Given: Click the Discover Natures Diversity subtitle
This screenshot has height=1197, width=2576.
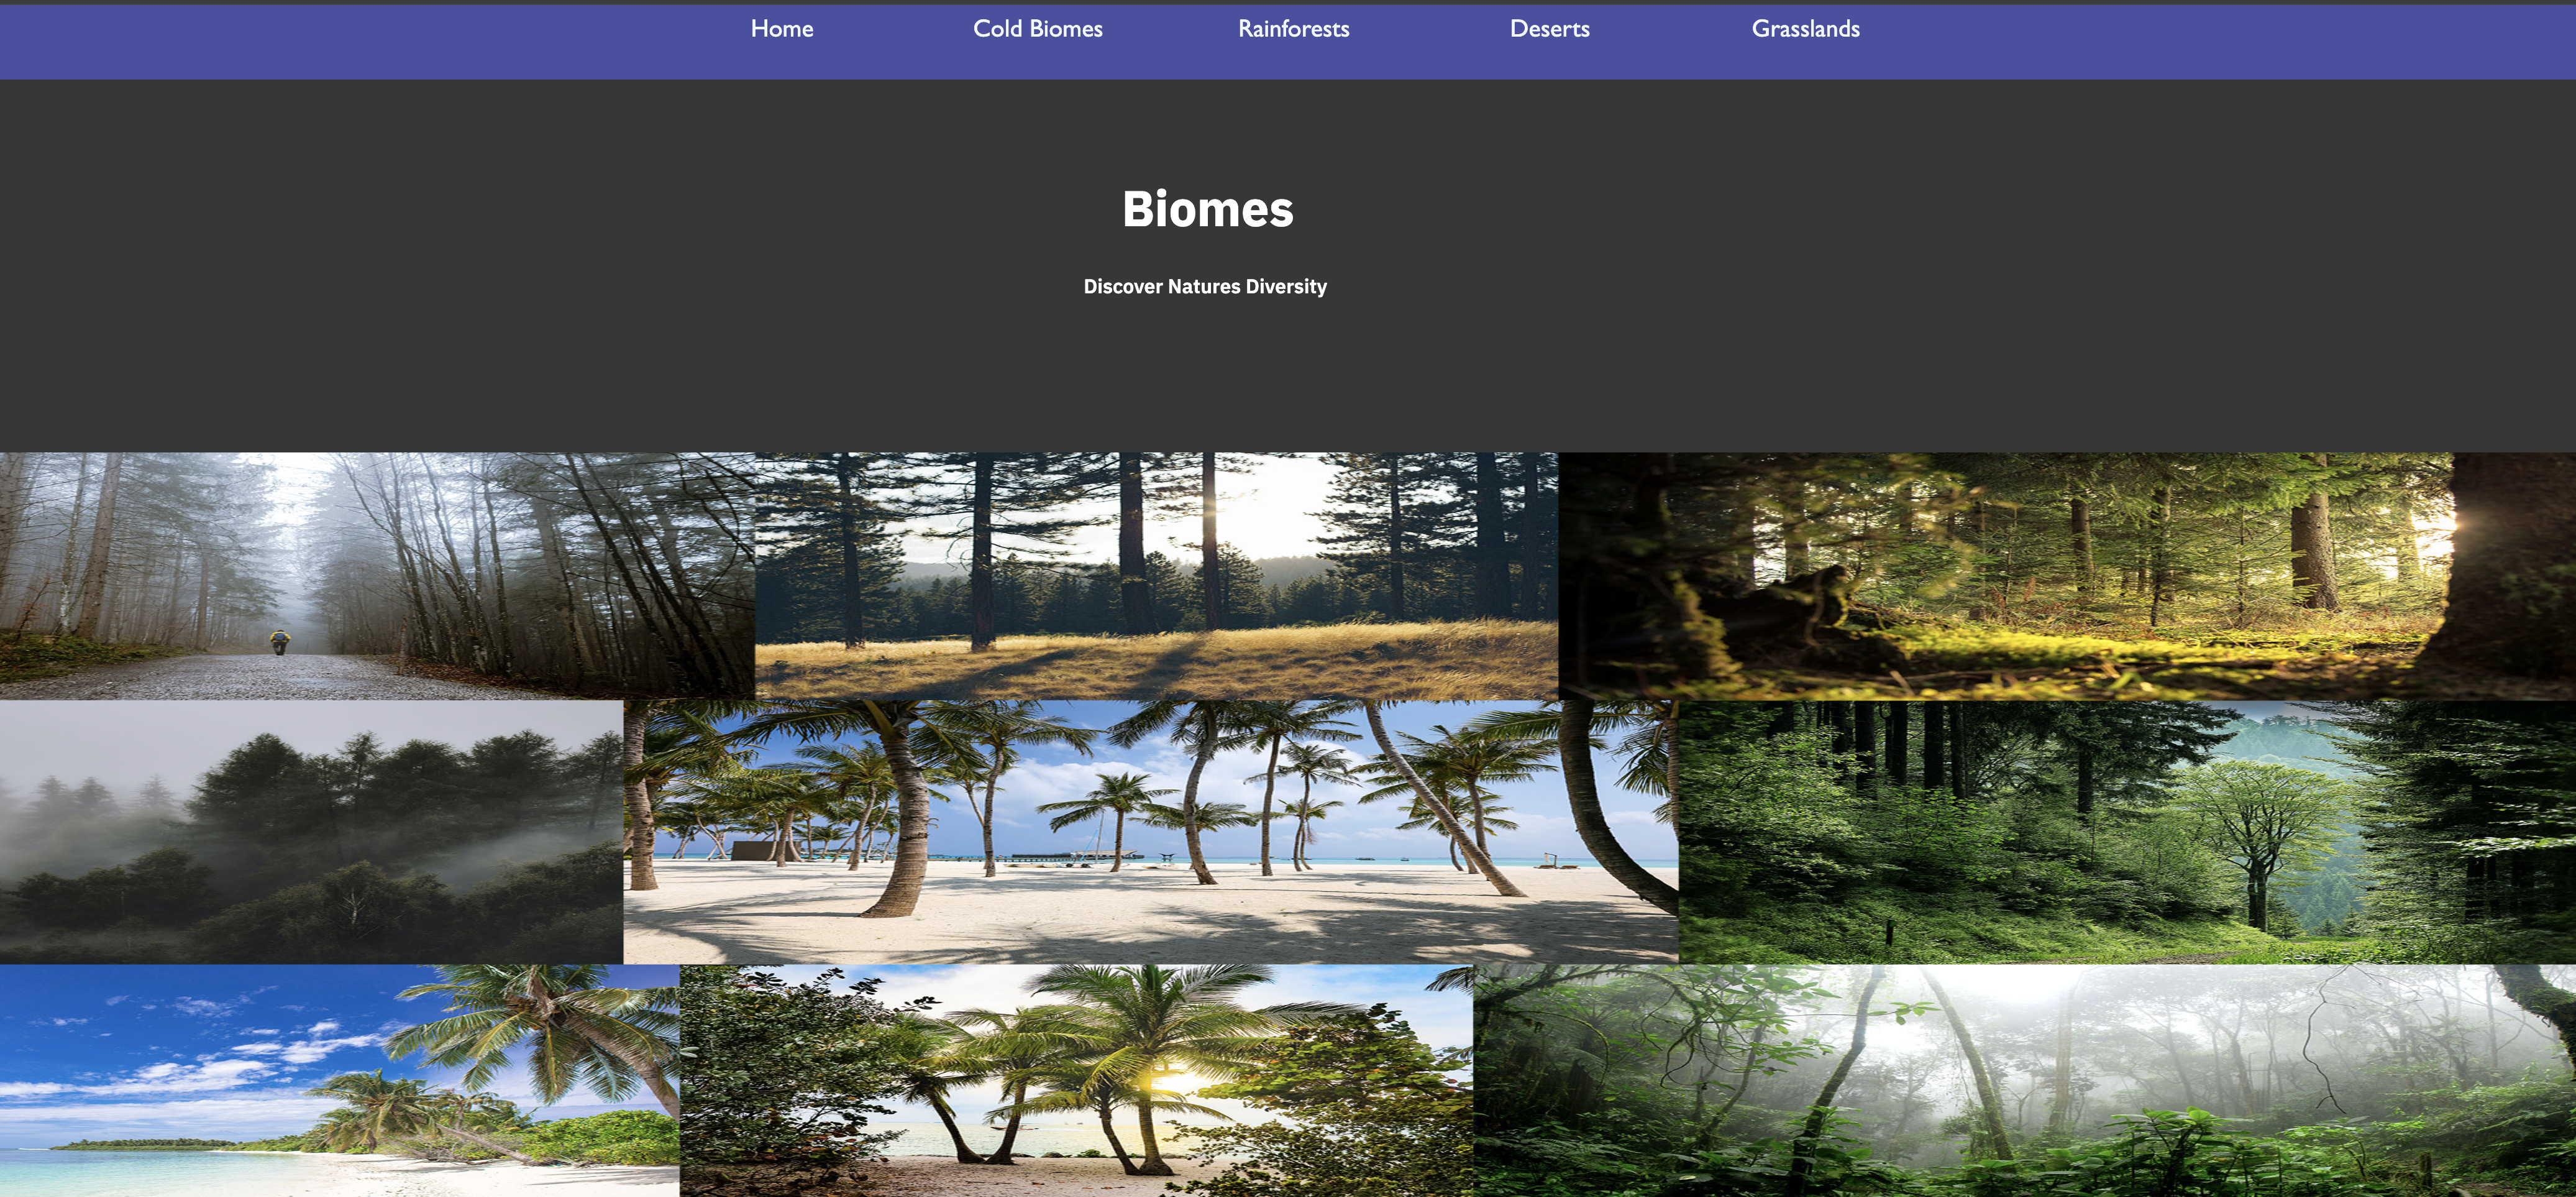Looking at the screenshot, I should click(1205, 287).
